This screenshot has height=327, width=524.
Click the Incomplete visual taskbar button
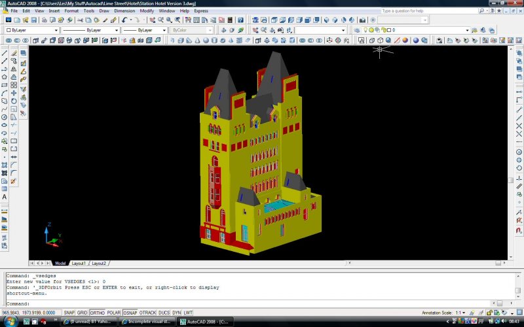(x=147, y=322)
